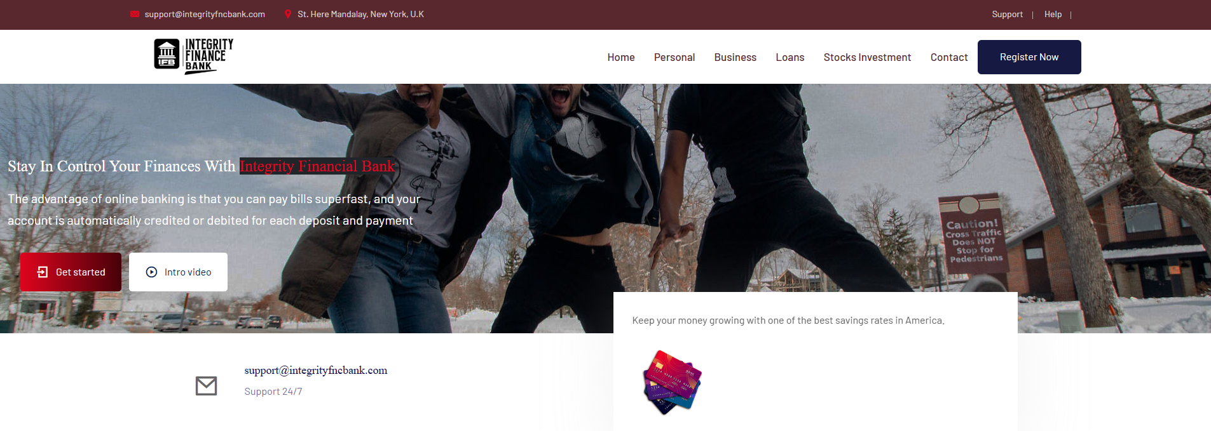Click the play icon on Intro video
The image size is (1211, 431).
point(151,272)
